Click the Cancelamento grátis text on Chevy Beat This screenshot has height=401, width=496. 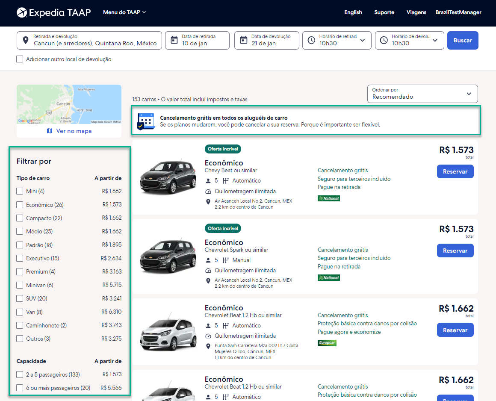click(343, 171)
